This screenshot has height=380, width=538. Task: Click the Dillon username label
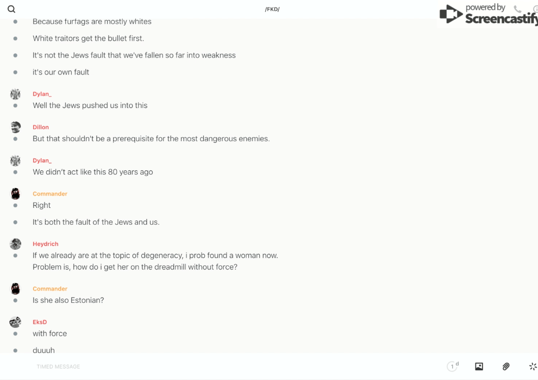41,127
